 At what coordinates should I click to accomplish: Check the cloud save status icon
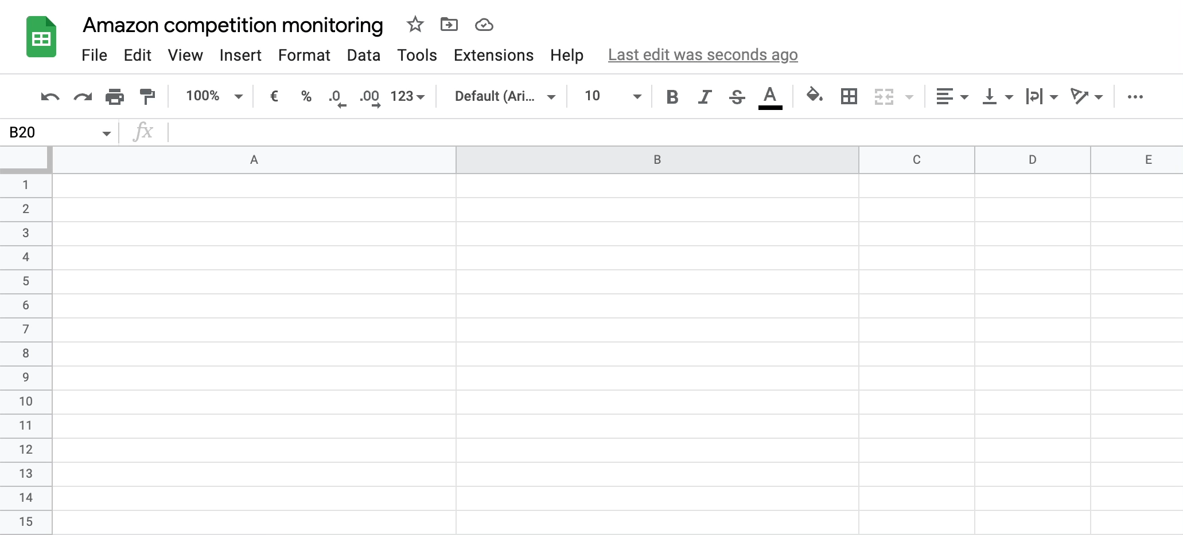(x=484, y=25)
